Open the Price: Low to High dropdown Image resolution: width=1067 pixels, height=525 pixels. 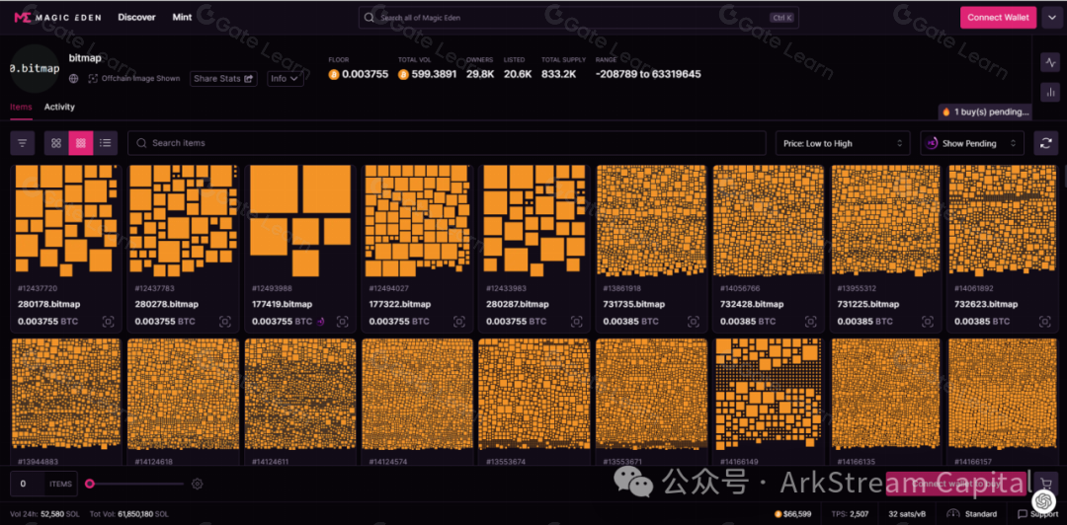[x=843, y=143]
